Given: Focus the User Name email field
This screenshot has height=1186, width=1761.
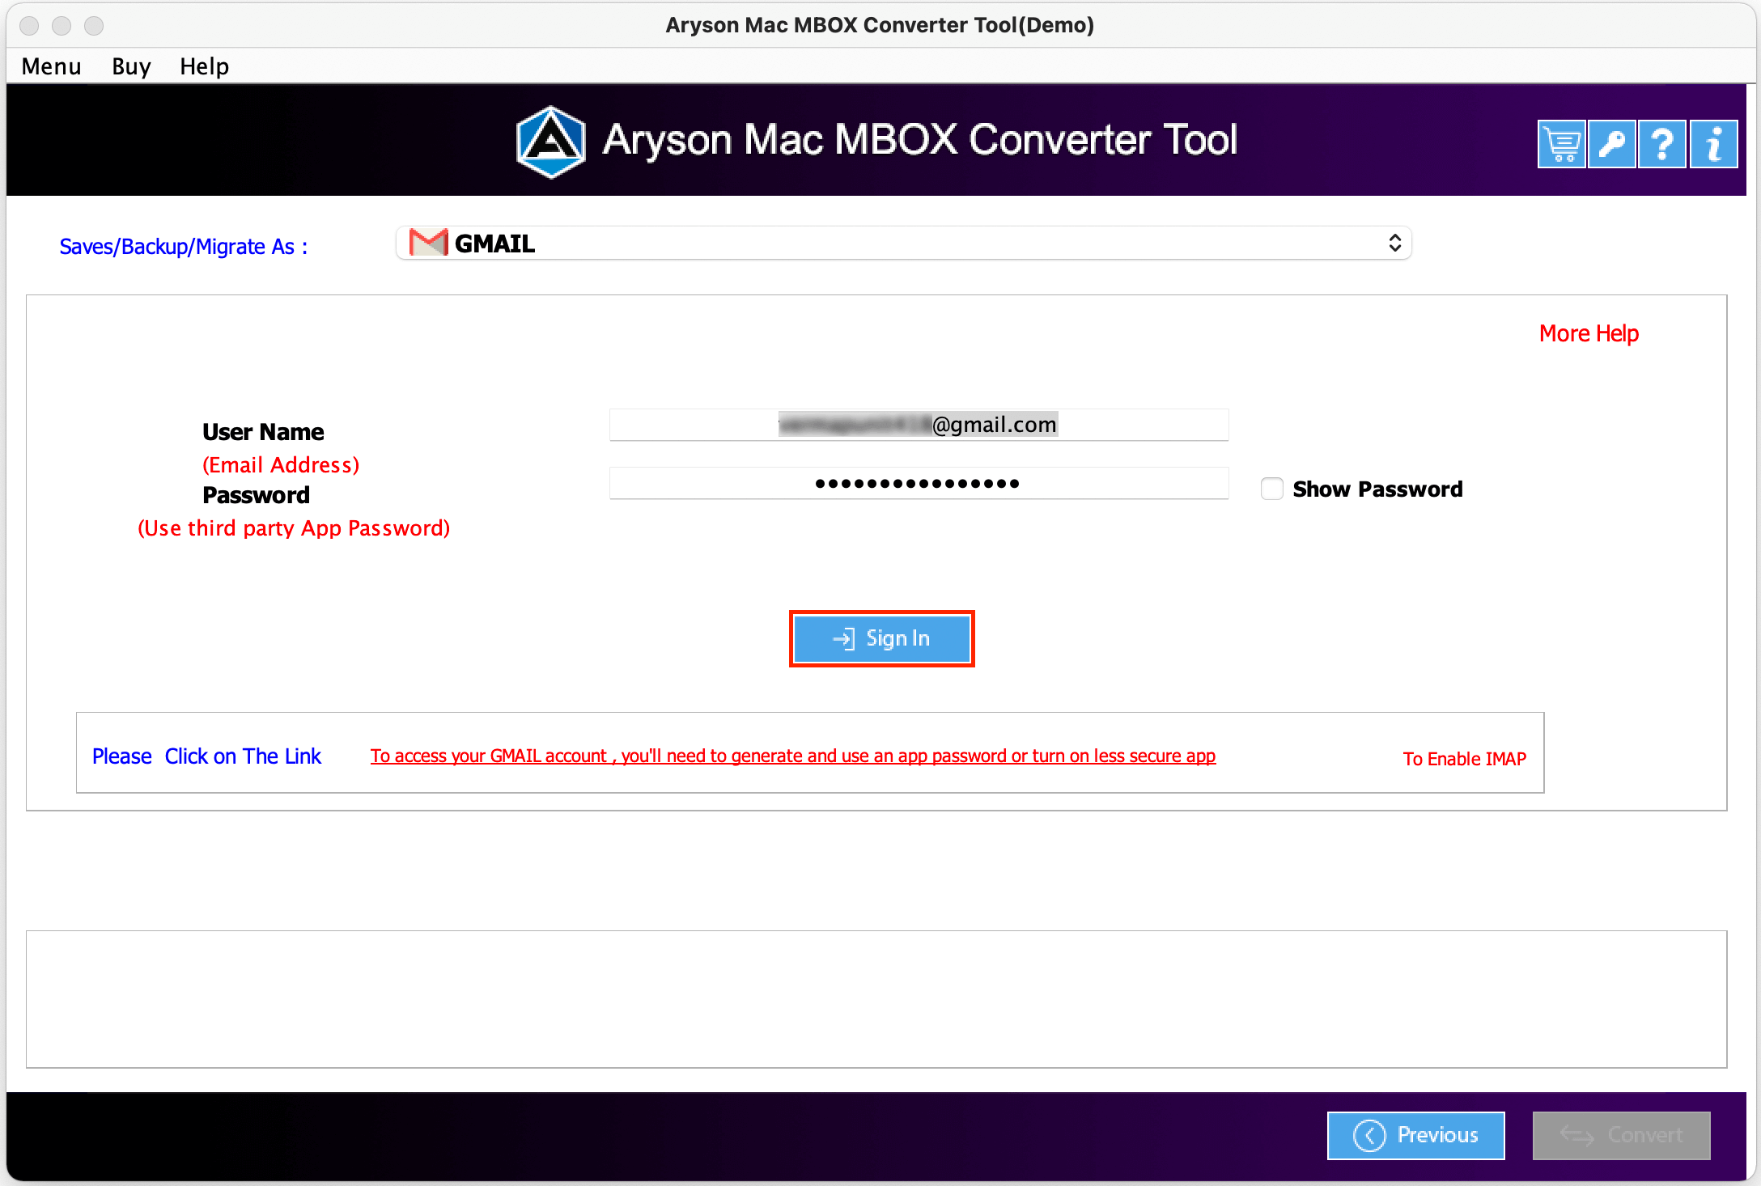Looking at the screenshot, I should click(919, 425).
